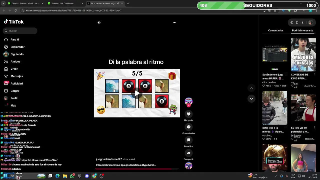
Task: Open Perfil from the sidebar
Action: point(14,98)
